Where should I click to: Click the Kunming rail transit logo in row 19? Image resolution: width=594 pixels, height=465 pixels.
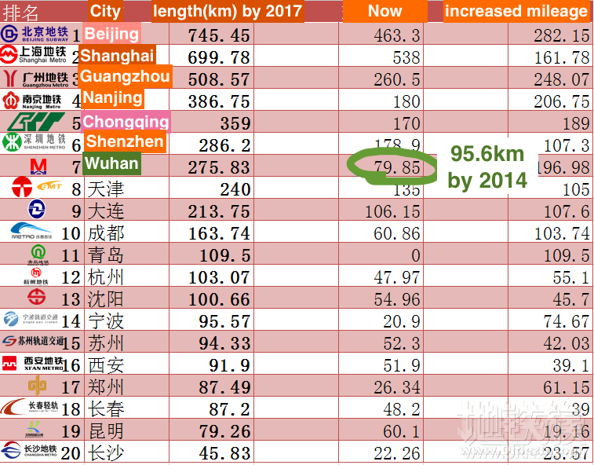click(x=35, y=429)
